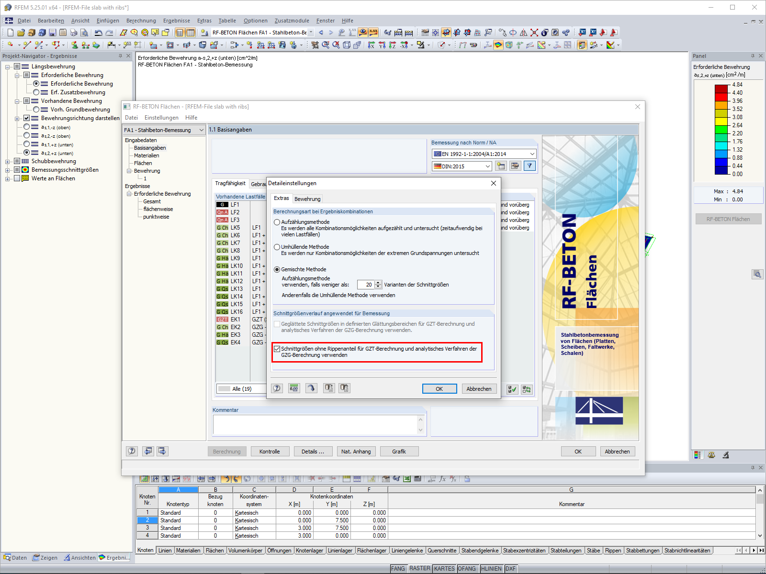
Task: Open the Zusatzmodule menu
Action: [292, 21]
